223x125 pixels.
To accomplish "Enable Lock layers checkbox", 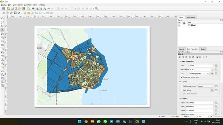I will 182,90.
